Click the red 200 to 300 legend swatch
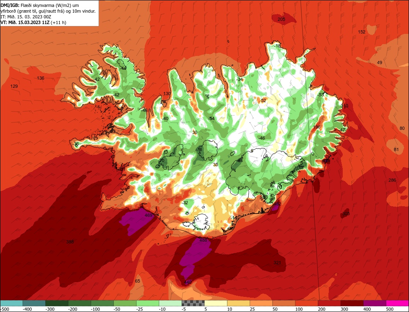Viewport: 409px width, 312px height. coord(329,303)
